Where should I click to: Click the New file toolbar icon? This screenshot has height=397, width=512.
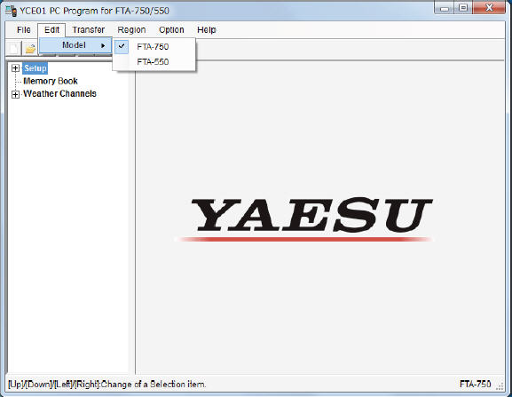pos(14,49)
